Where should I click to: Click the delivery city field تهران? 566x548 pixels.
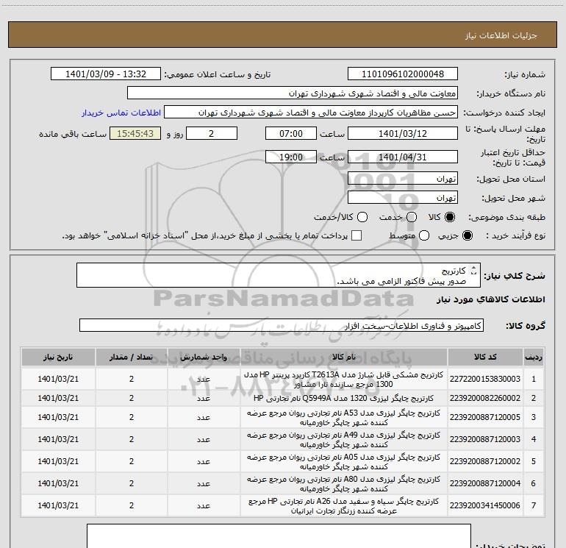click(x=403, y=198)
